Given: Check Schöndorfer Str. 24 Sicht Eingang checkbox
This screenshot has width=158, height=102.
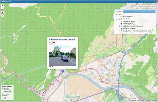Looking at the screenshot, I should pos(120,32).
